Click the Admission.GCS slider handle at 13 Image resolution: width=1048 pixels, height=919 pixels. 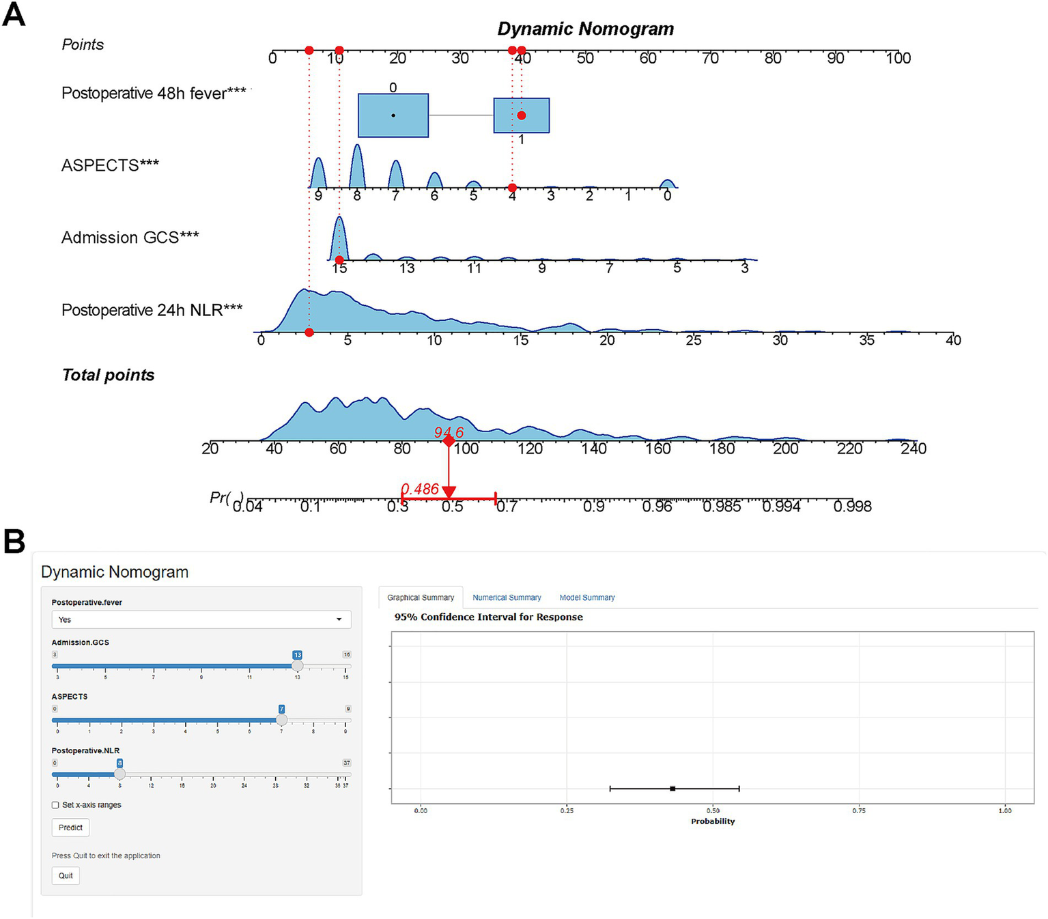(x=297, y=666)
